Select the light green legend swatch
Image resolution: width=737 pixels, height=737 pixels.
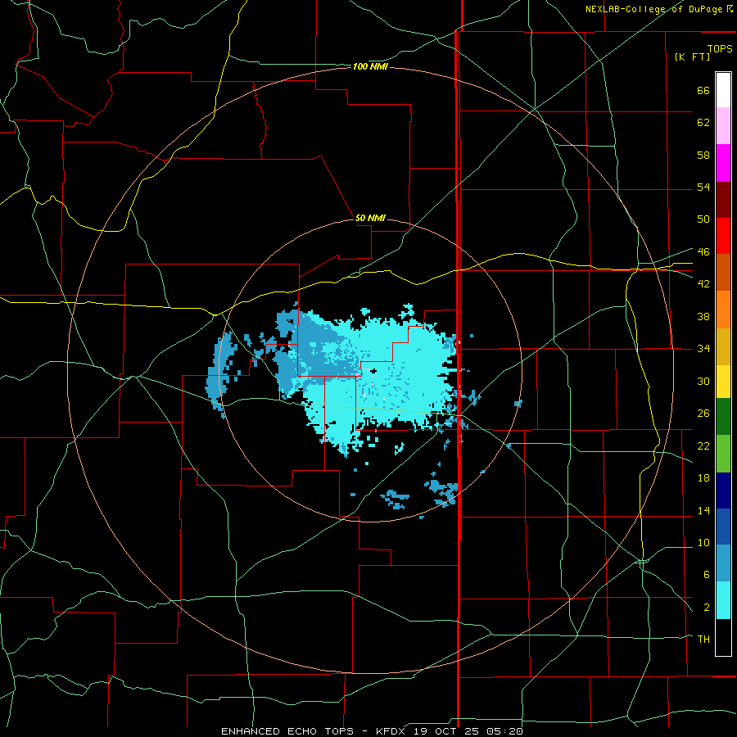point(723,453)
